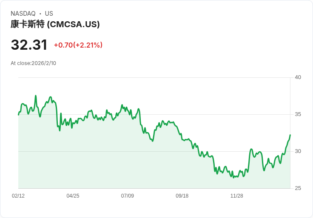The image size is (313, 218).
Task: Click the chart's lowest trough before 11/28
Action: (233, 178)
